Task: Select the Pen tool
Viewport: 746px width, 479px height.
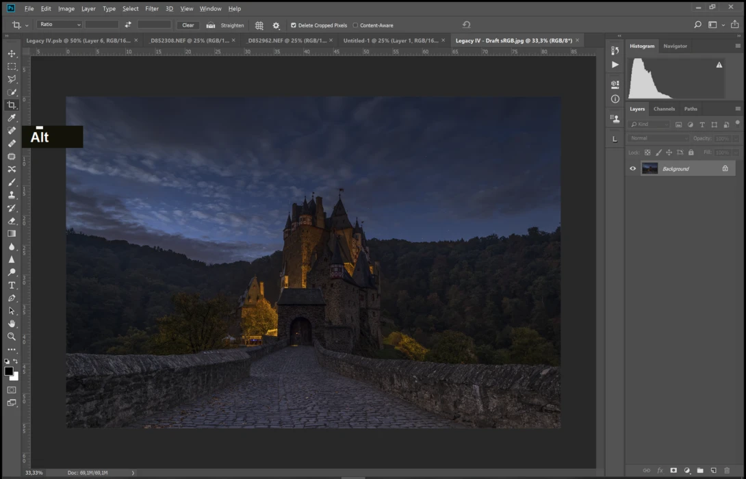Action: click(x=12, y=298)
